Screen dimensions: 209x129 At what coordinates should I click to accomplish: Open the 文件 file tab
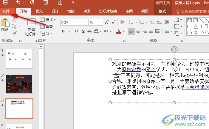coord(6,11)
